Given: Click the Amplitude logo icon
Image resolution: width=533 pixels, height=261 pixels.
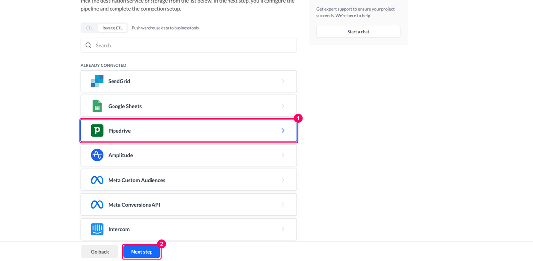Looking at the screenshot, I should coord(97,155).
